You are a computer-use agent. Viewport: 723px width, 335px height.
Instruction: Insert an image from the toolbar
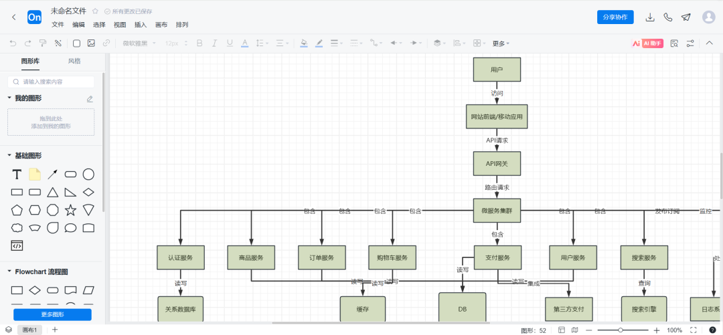(x=91, y=43)
